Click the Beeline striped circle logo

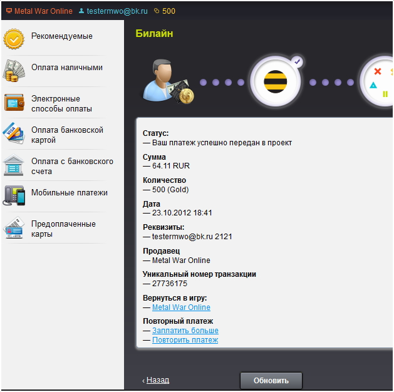[x=276, y=81]
